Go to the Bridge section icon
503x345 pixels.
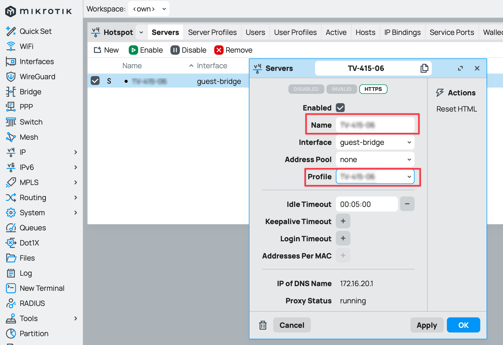pos(11,92)
